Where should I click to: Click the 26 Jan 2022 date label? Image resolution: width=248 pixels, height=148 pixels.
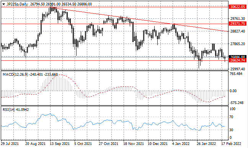pyautogui.click(x=206, y=143)
